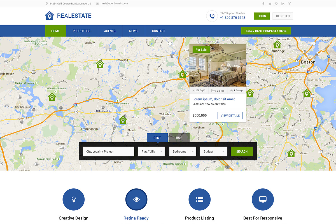Viewport: 336px width, 224px height.
Task: Click the Retina Ready eye icon
Action: (136, 200)
